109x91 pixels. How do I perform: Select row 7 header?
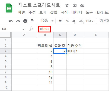(x=6, y=72)
